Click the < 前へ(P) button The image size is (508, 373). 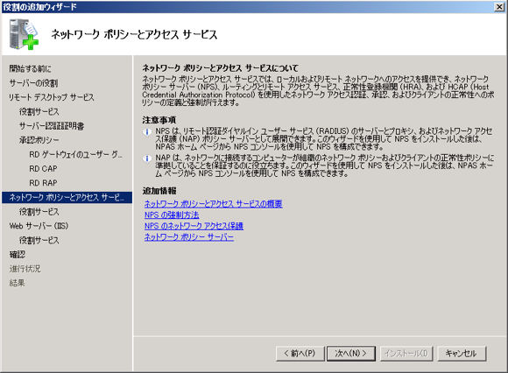click(300, 353)
